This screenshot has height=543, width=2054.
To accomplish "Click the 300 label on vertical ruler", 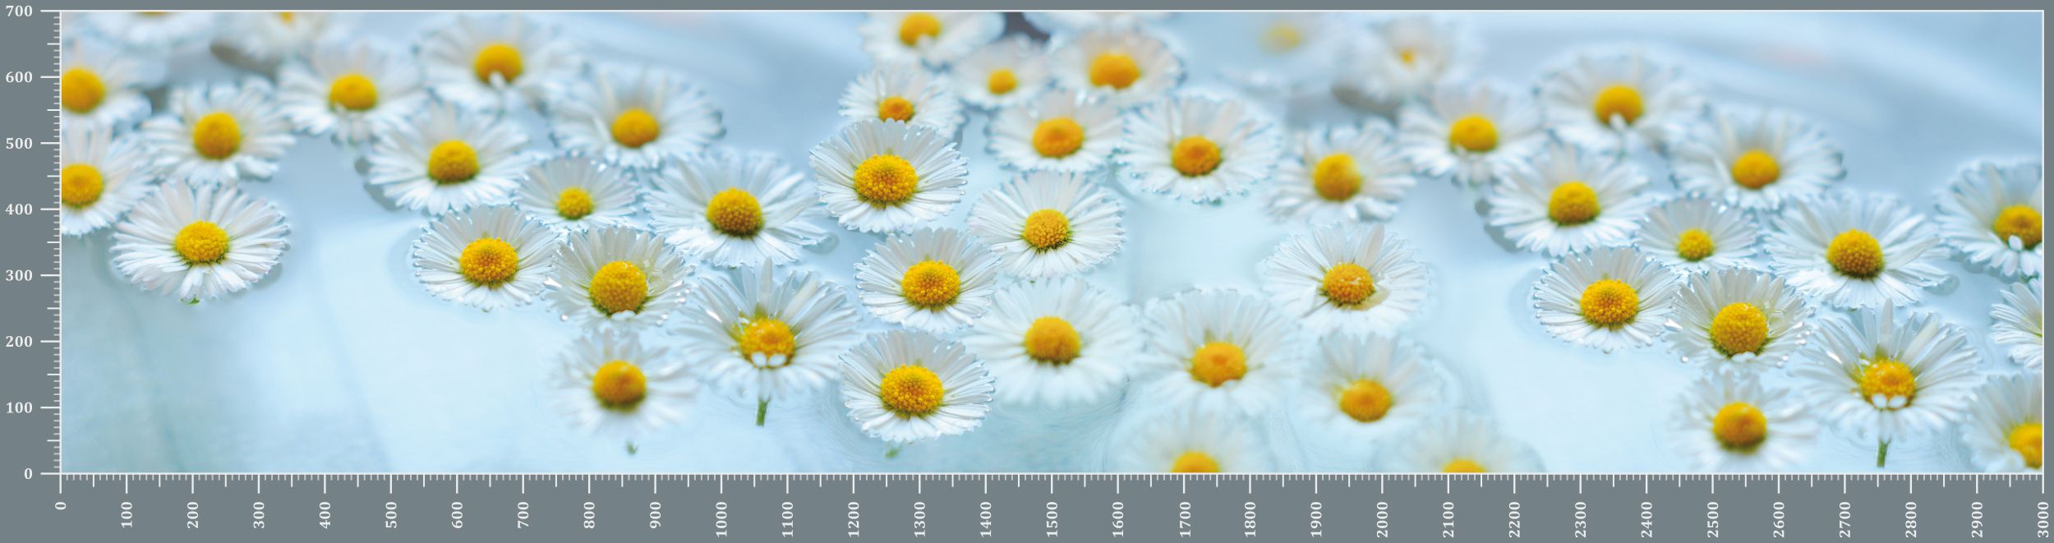I will (17, 275).
